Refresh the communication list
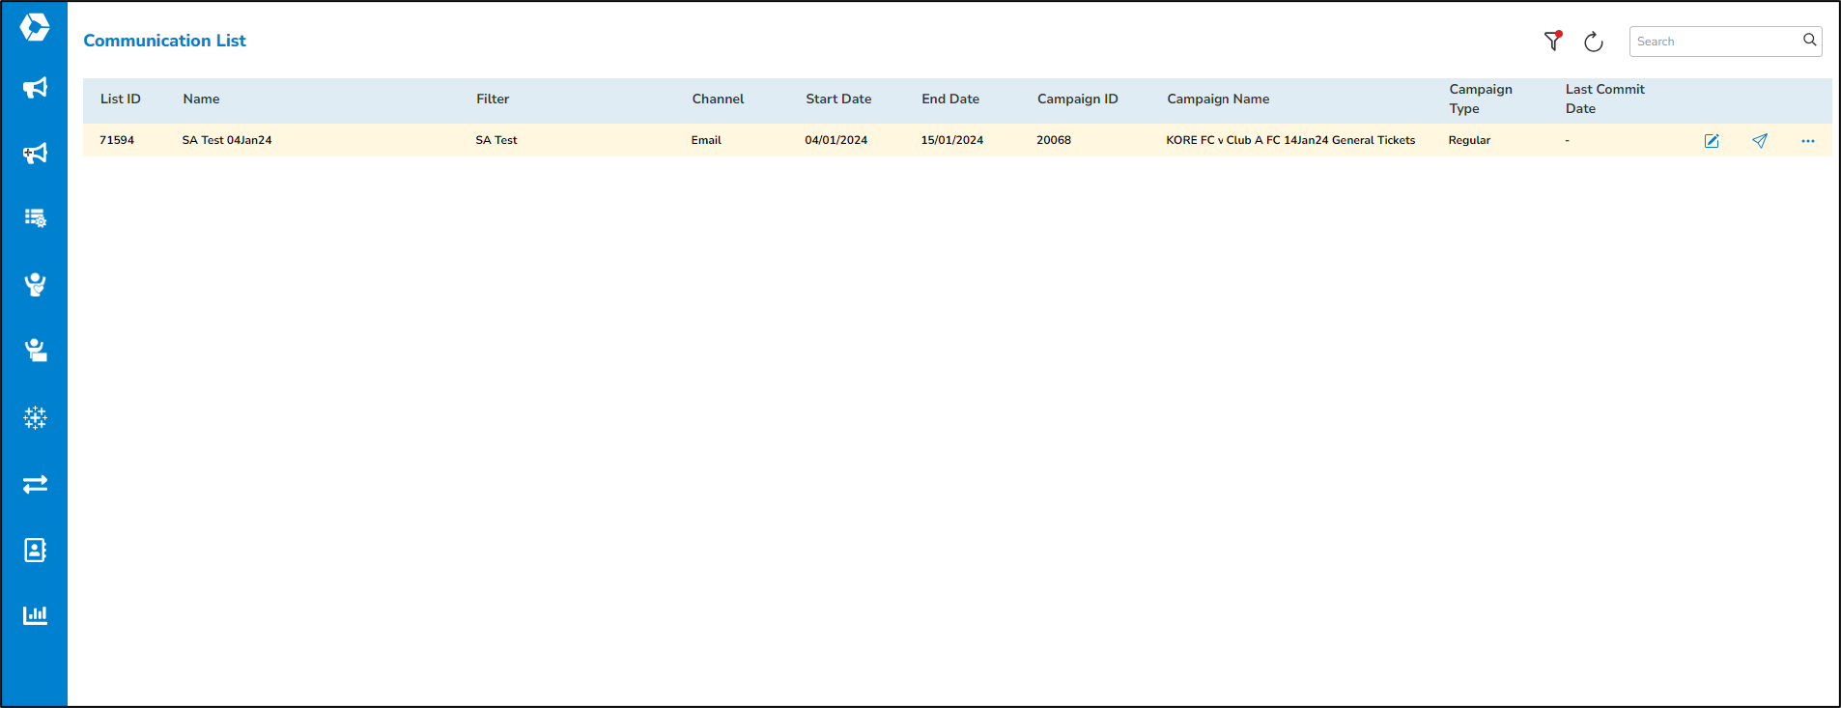Image resolution: width=1841 pixels, height=708 pixels. 1593,42
